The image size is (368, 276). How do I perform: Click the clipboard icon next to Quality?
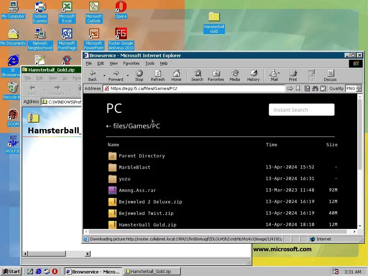pos(323,88)
